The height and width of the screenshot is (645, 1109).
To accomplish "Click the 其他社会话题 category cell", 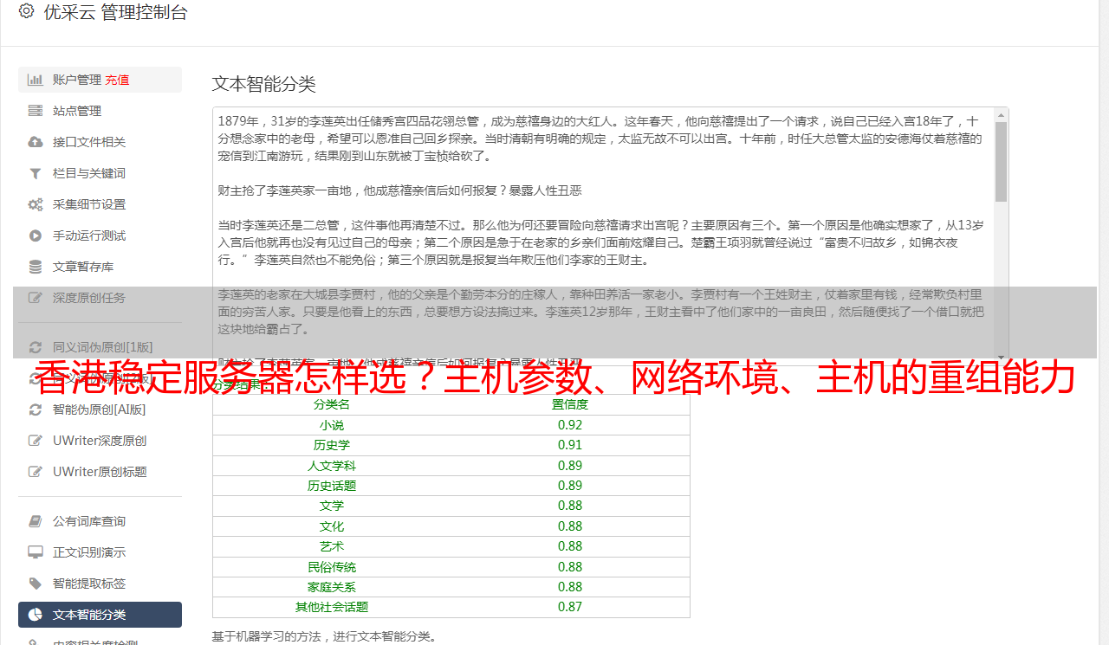I will (x=332, y=607).
